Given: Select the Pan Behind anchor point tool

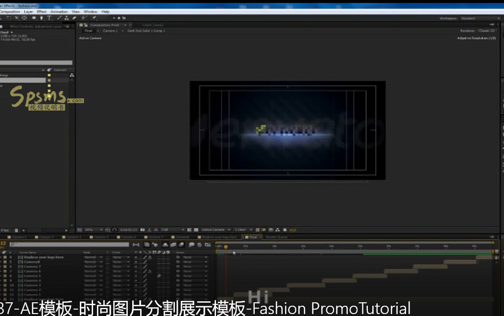Looking at the screenshot, I should coord(24,18).
